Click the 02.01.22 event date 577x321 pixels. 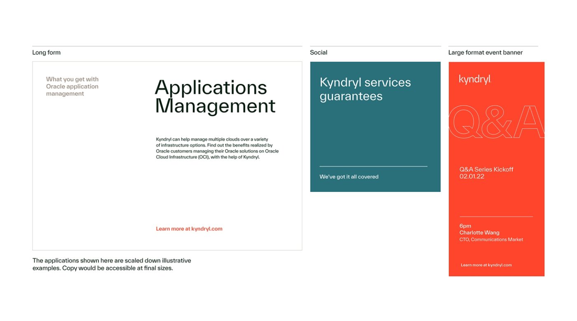(471, 176)
